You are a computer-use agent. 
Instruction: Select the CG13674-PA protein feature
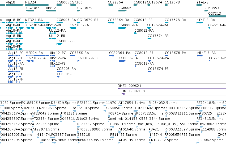click(150, 61)
